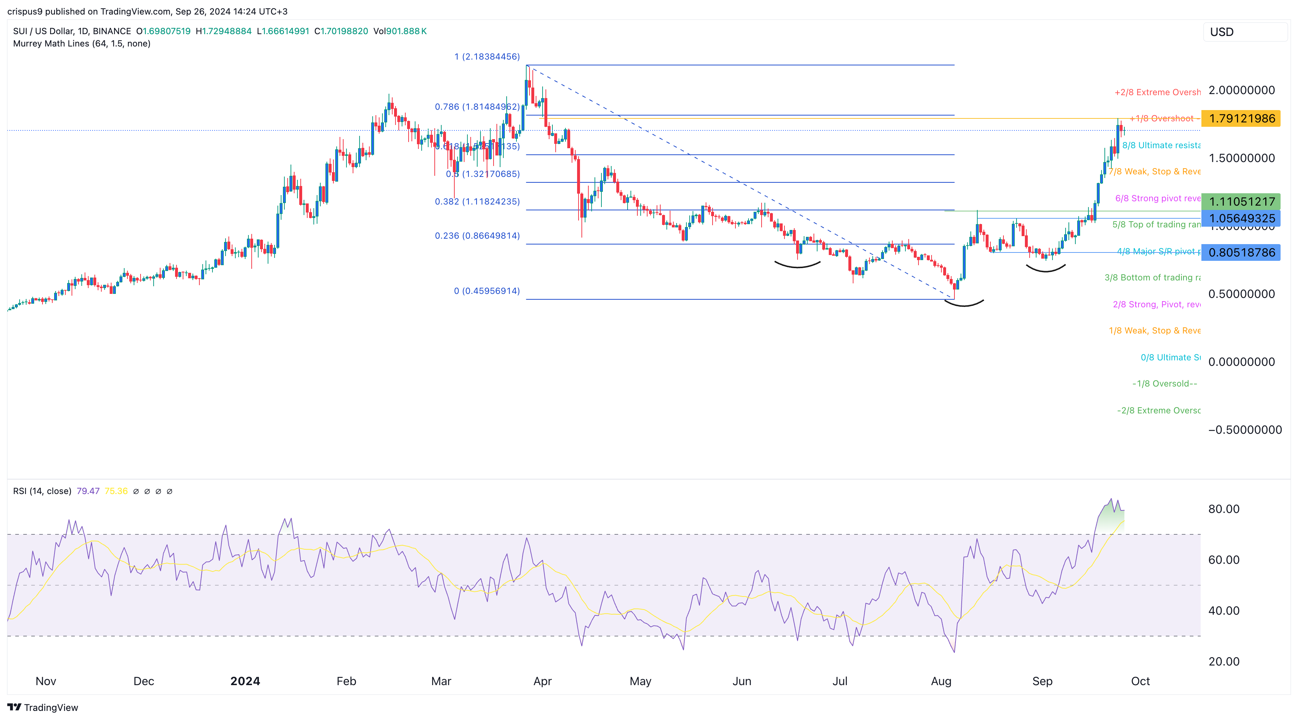Click the Mar date label on time axis

[x=441, y=681]
